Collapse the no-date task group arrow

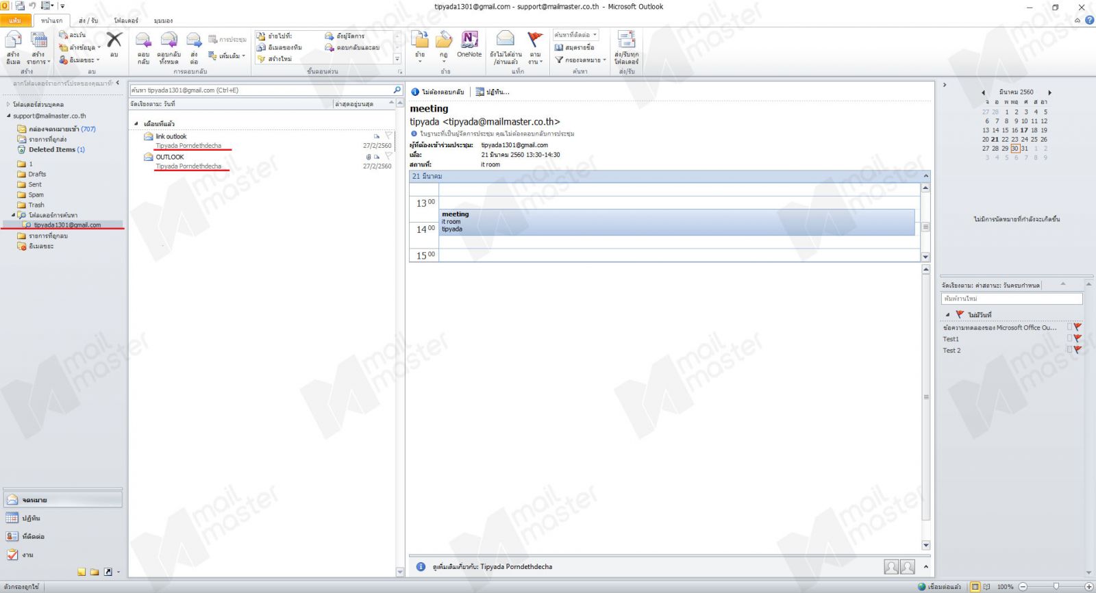click(947, 315)
